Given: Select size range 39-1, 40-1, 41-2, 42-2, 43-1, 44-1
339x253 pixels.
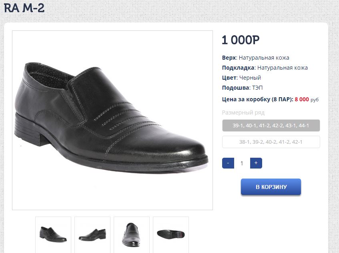Looking at the screenshot, I should pyautogui.click(x=271, y=126).
